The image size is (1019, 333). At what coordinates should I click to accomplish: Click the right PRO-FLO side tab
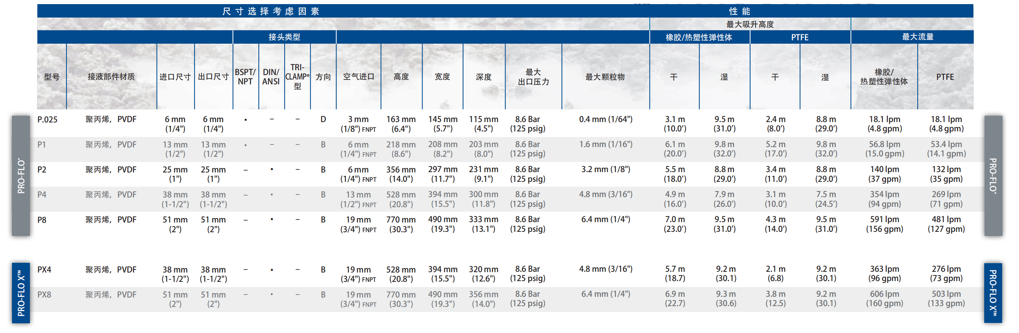click(x=993, y=176)
